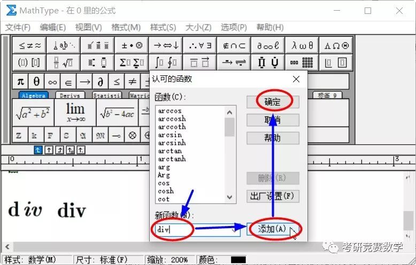Image resolution: width=416 pixels, height=265 pixels.
Task: Open the 大小(Z) menu
Action: point(198,27)
